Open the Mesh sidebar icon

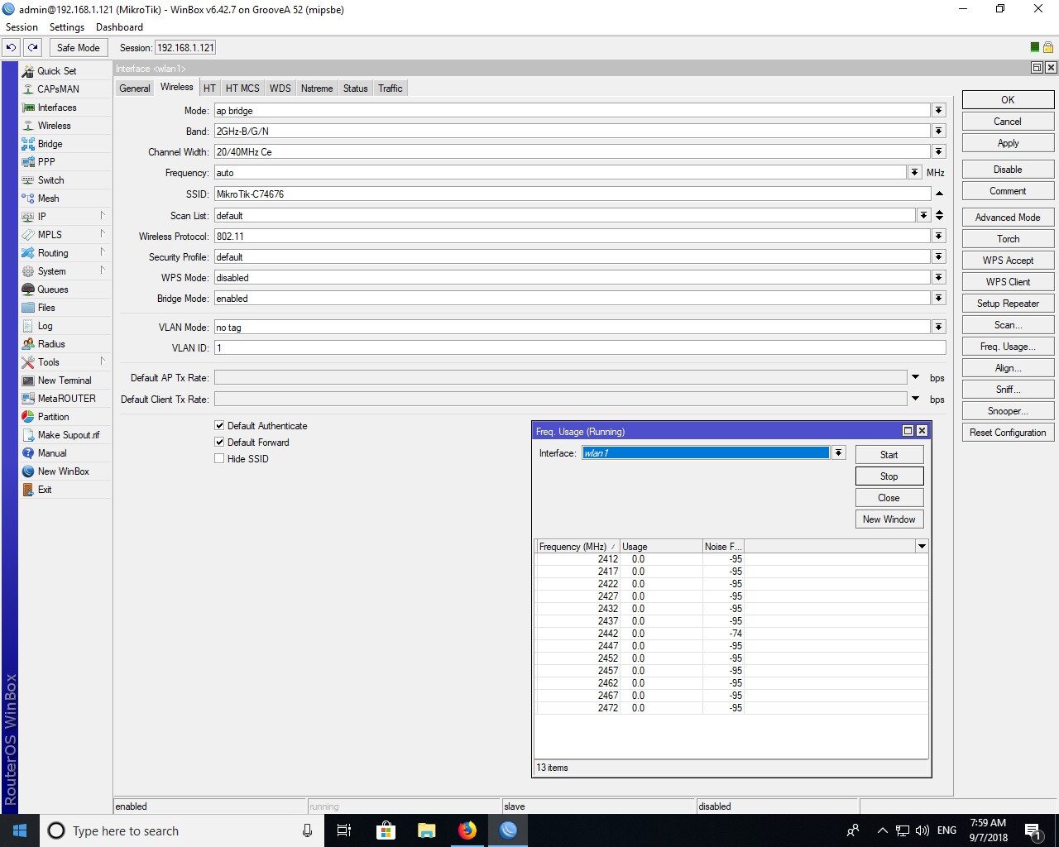point(28,199)
